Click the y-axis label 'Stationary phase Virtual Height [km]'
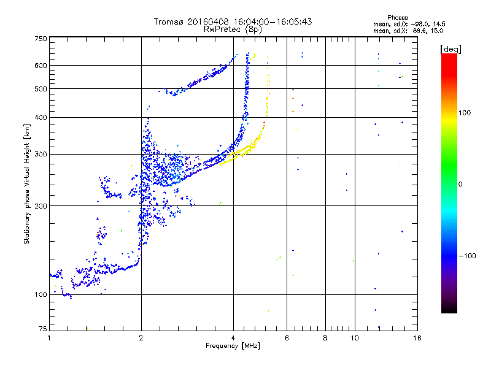Image resolution: width=491 pixels, height=368 pixels. tap(26, 184)
